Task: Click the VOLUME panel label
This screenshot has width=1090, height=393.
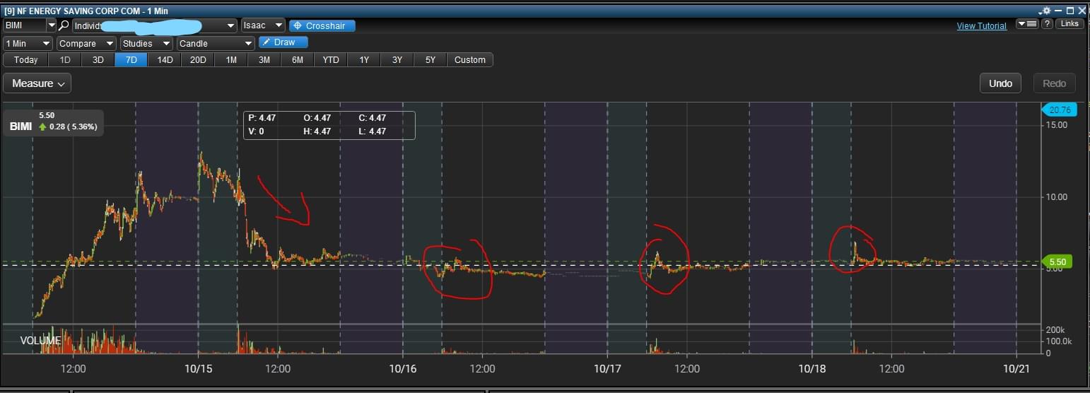Action: tap(40, 341)
